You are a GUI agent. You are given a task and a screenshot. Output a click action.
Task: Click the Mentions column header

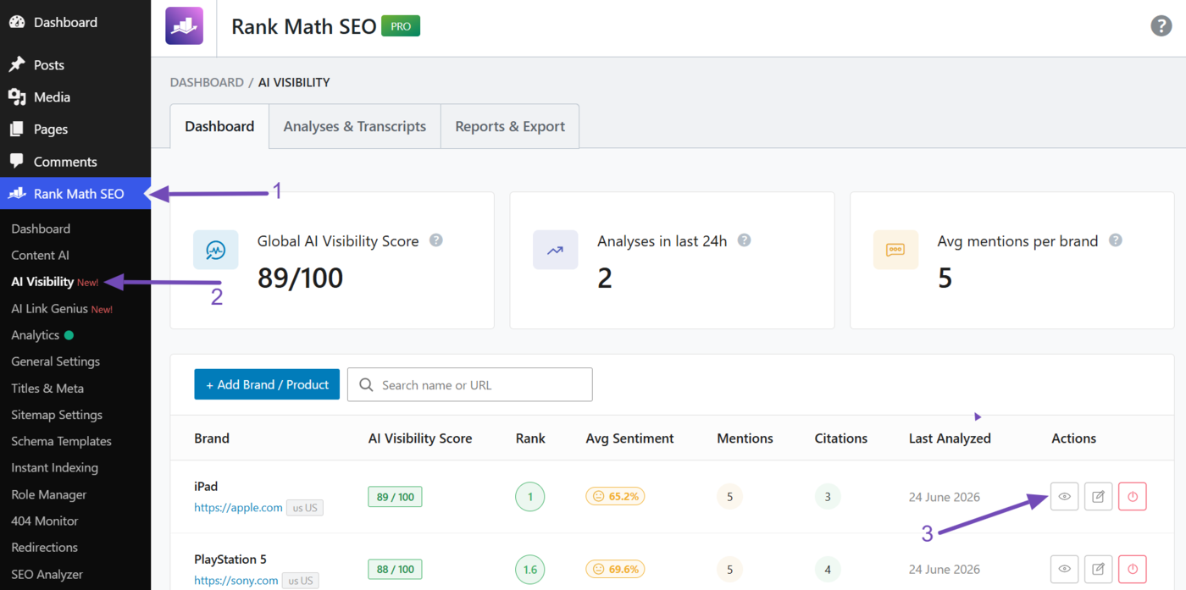[745, 438]
